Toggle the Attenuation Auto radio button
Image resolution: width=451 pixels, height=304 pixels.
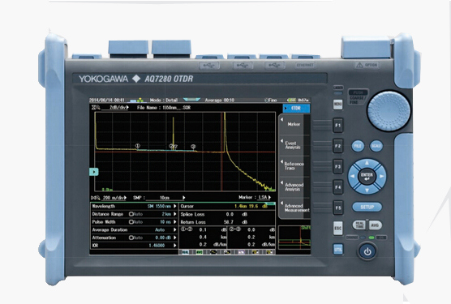131,238
